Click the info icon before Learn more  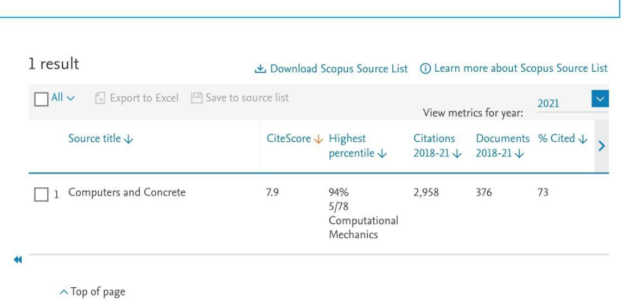[425, 69]
